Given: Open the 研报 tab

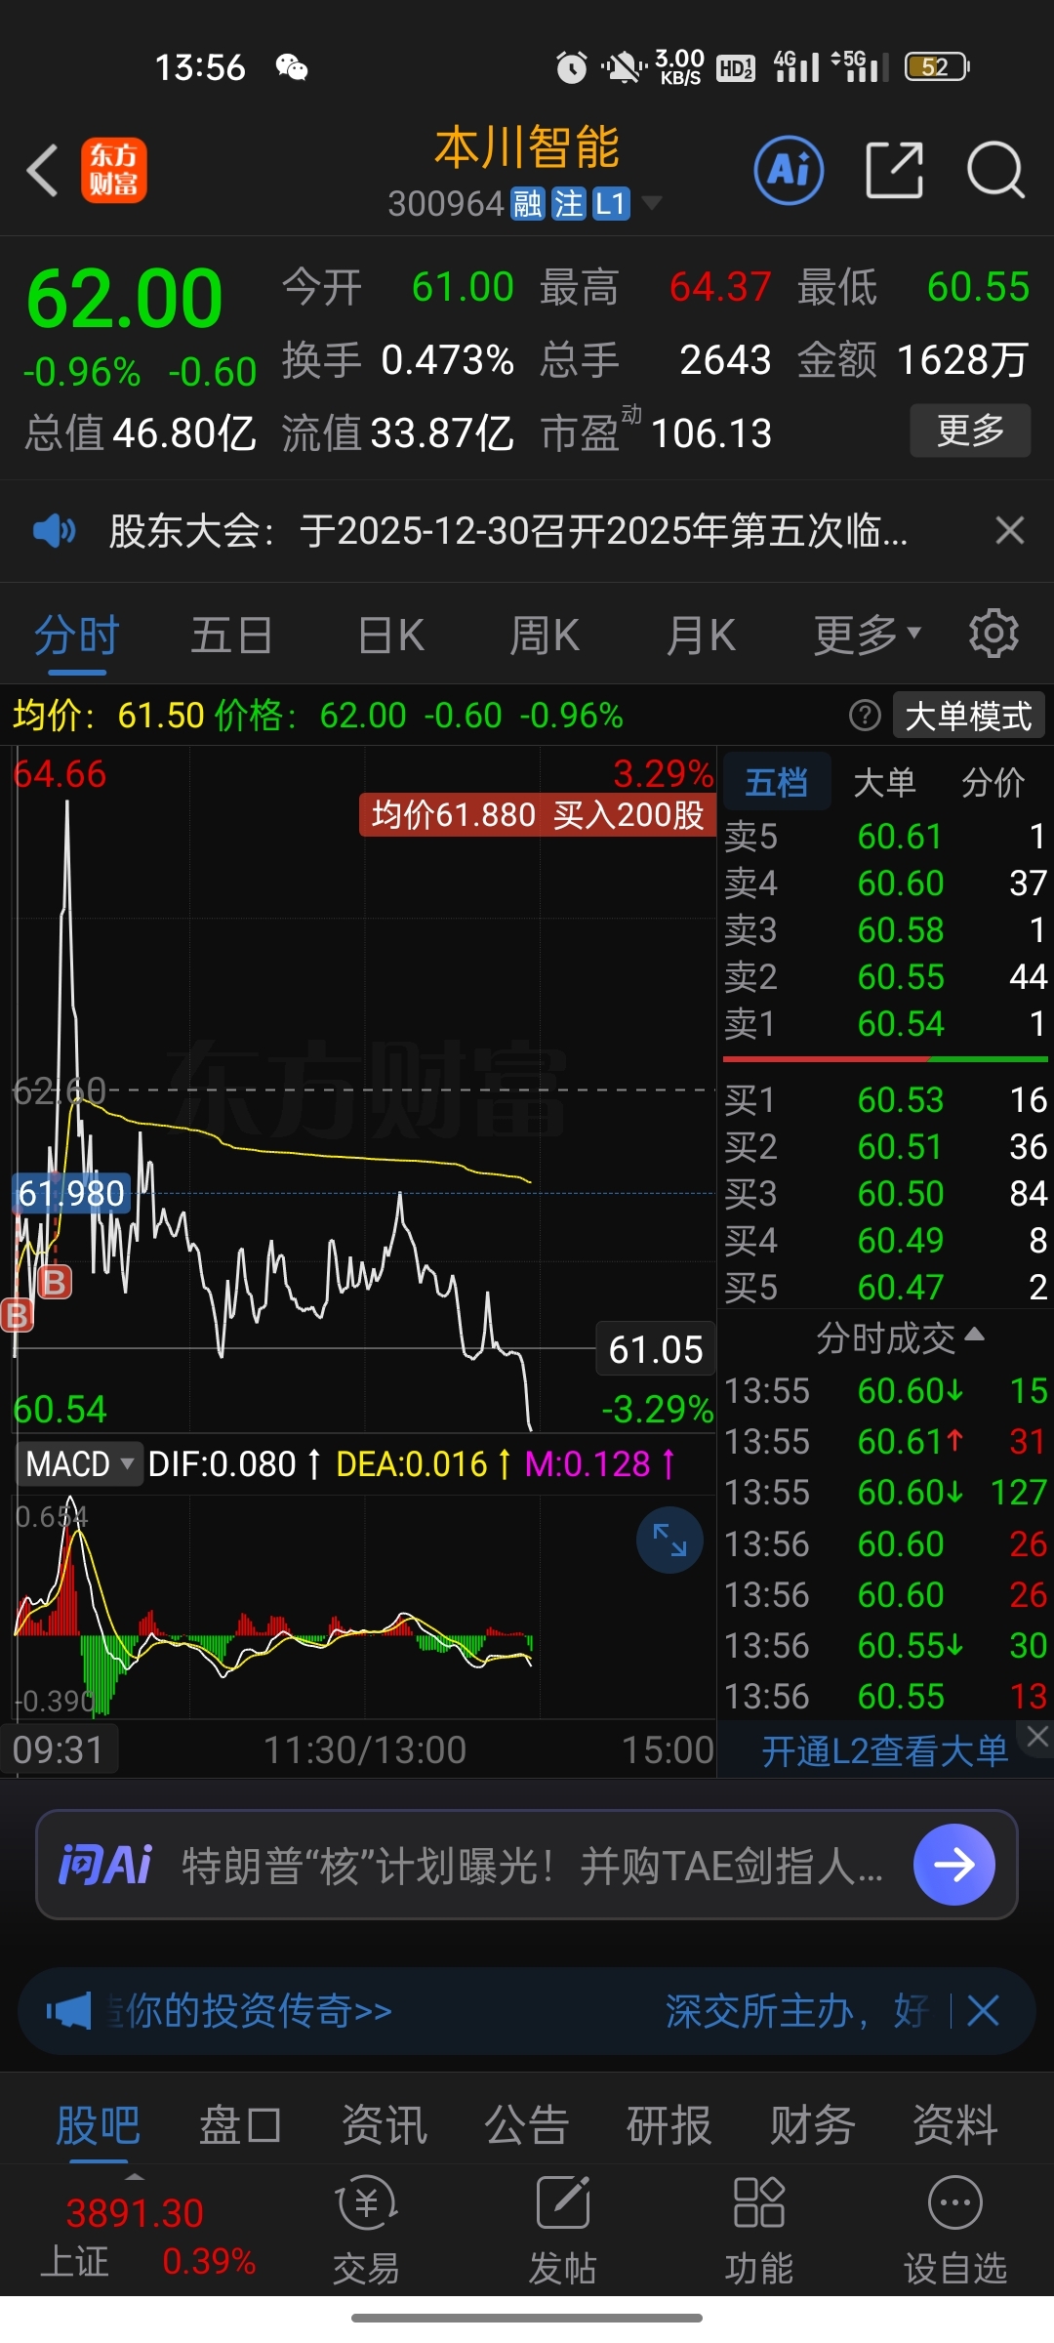Looking at the screenshot, I should coord(669,2124).
